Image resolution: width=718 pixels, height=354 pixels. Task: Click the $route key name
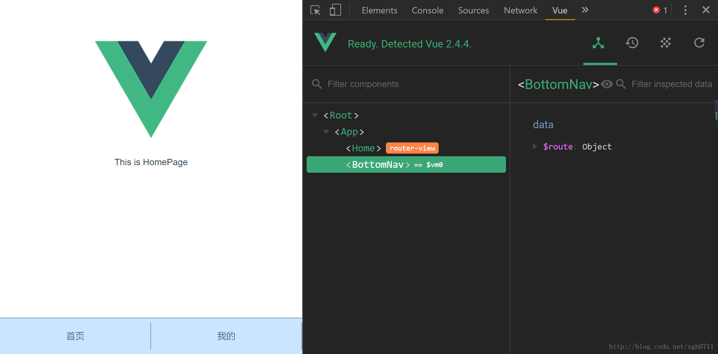click(x=558, y=147)
